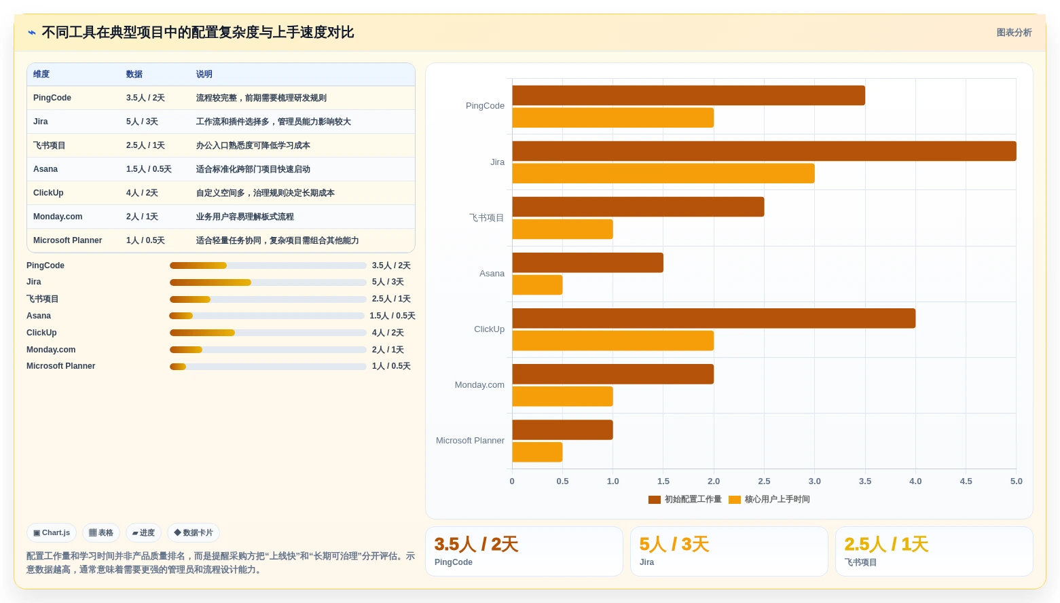Image resolution: width=1060 pixels, height=603 pixels.
Task: Select the Chart.js tag chip
Action: click(52, 533)
